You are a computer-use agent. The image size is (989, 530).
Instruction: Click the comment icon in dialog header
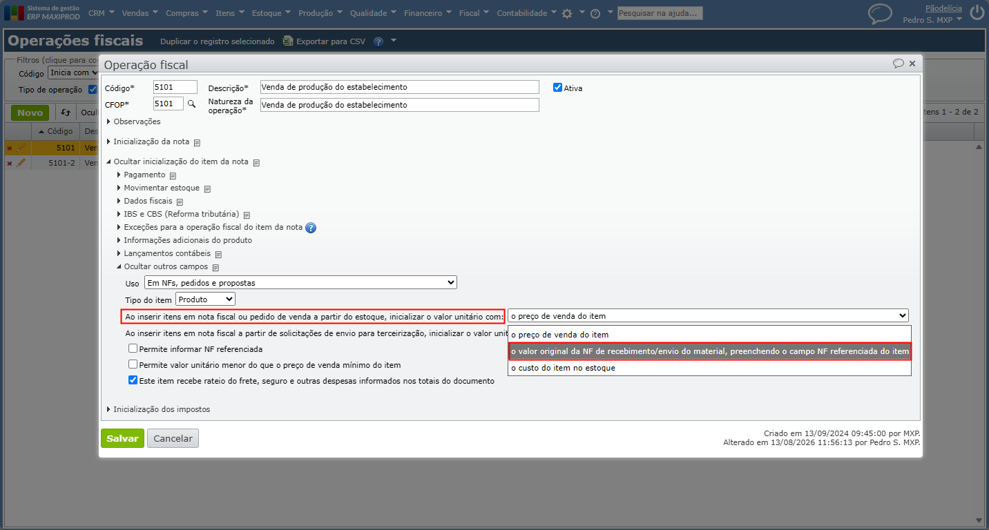click(898, 63)
